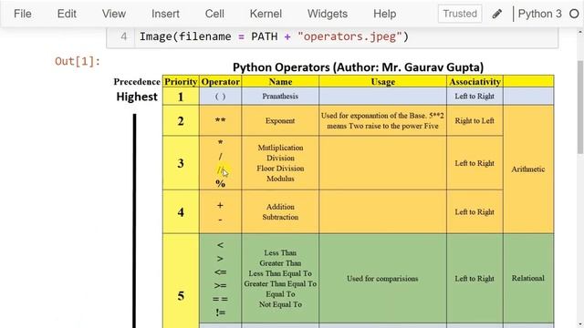
Task: Click the Arithmetic category cell
Action: [528, 169]
